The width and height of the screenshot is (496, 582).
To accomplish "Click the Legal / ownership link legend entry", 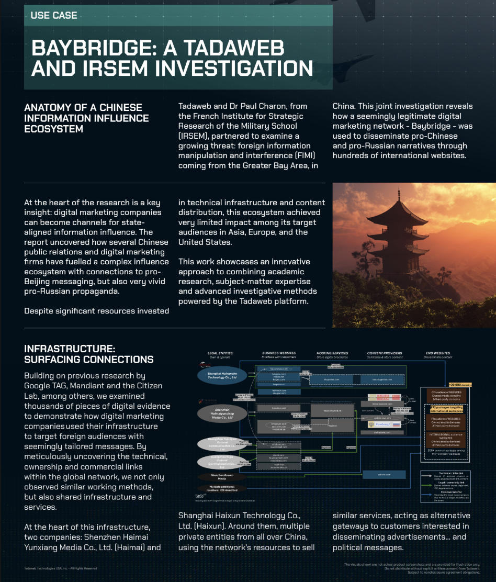I will [x=446, y=486].
